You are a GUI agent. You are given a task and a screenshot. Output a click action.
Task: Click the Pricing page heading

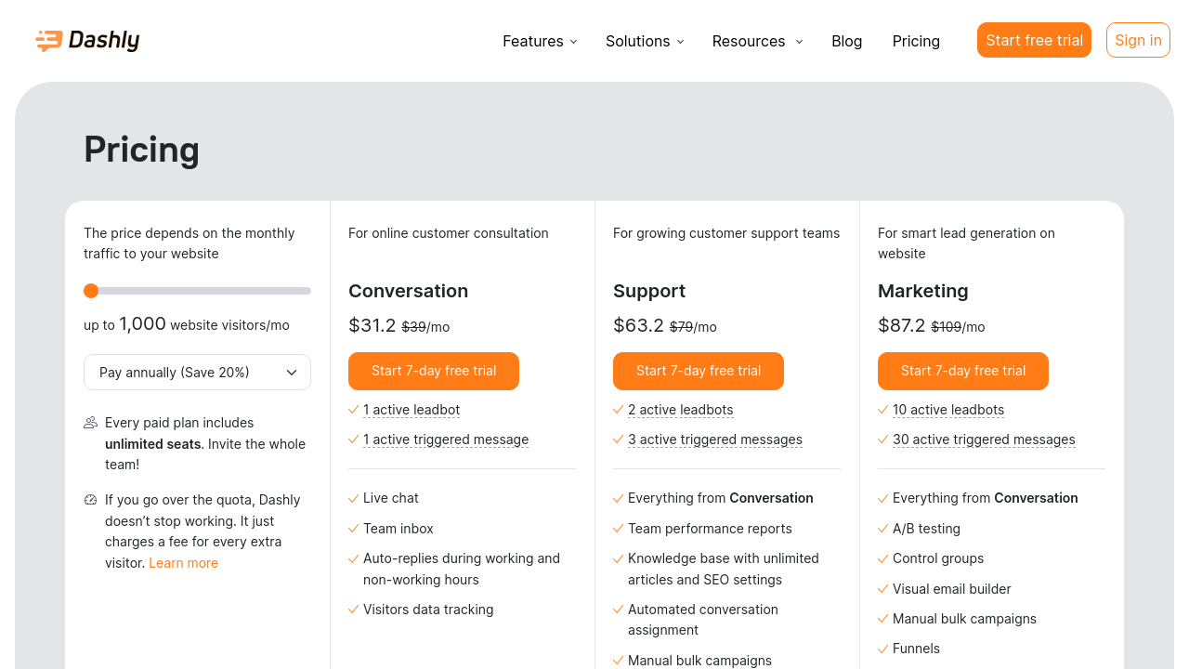141,150
